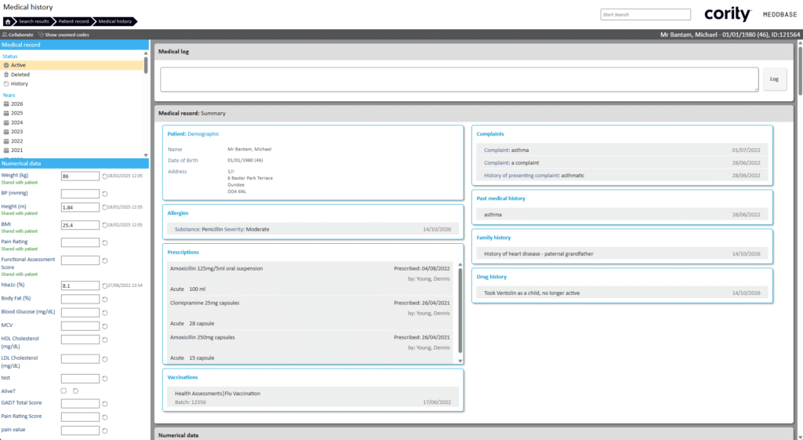This screenshot has height=440, width=803.
Task: Click the Medical log text area
Action: pyautogui.click(x=460, y=79)
